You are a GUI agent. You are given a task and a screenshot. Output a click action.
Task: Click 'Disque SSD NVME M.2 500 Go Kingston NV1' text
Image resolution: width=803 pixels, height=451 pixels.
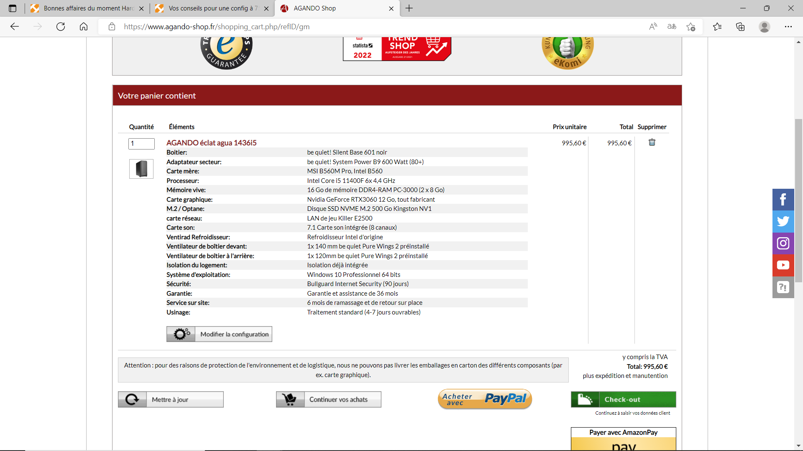[369, 209]
